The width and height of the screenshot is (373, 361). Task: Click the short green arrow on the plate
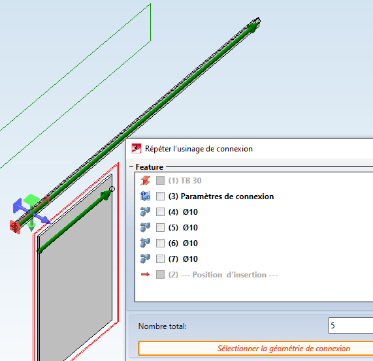75,220
